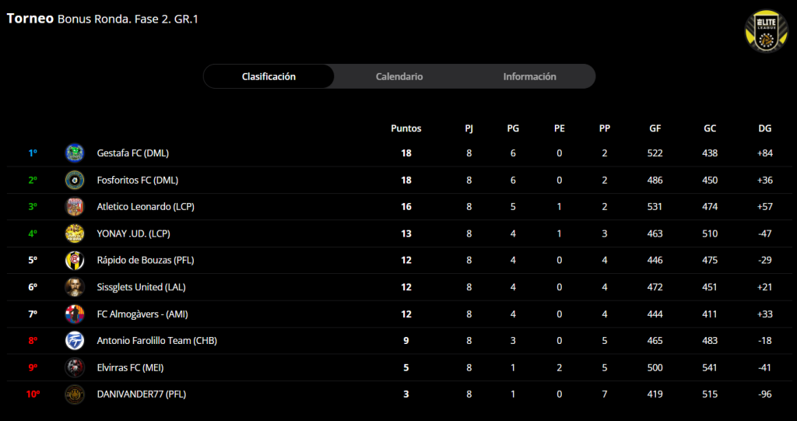This screenshot has width=797, height=421.
Task: Click the DG column header
Action: (x=764, y=128)
